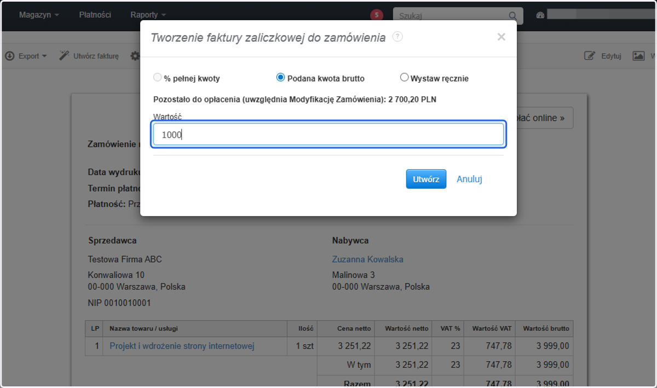
Task: Click the Wartość input field
Action: tap(328, 135)
